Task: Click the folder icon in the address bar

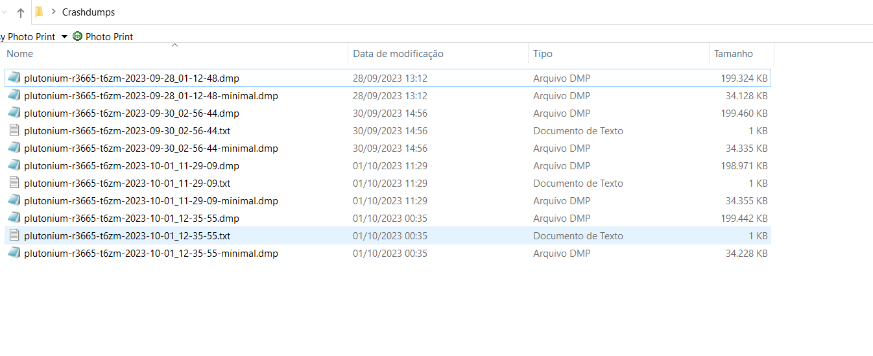Action: tap(39, 12)
